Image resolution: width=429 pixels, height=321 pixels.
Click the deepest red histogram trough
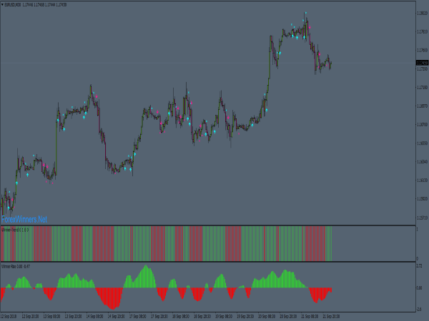point(113,299)
